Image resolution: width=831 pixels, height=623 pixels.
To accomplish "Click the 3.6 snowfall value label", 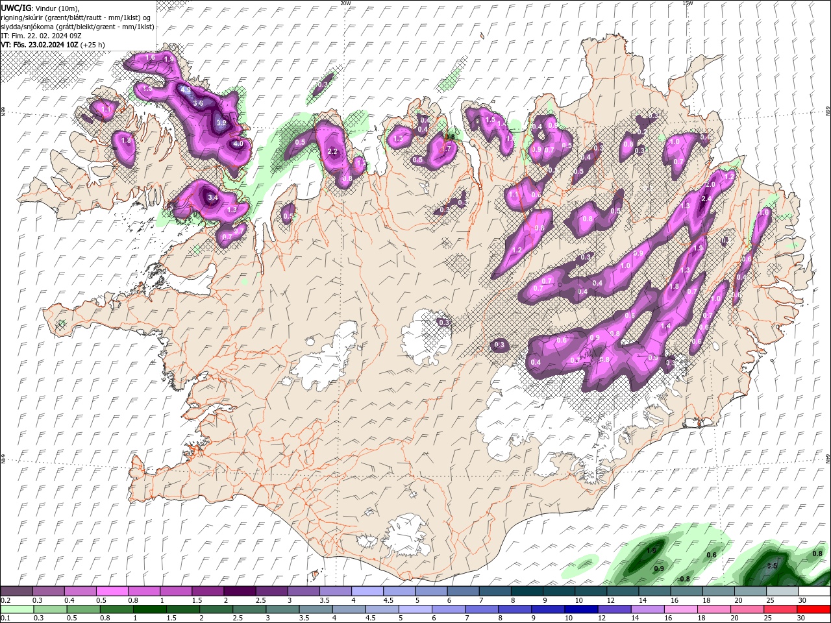I will (198, 103).
